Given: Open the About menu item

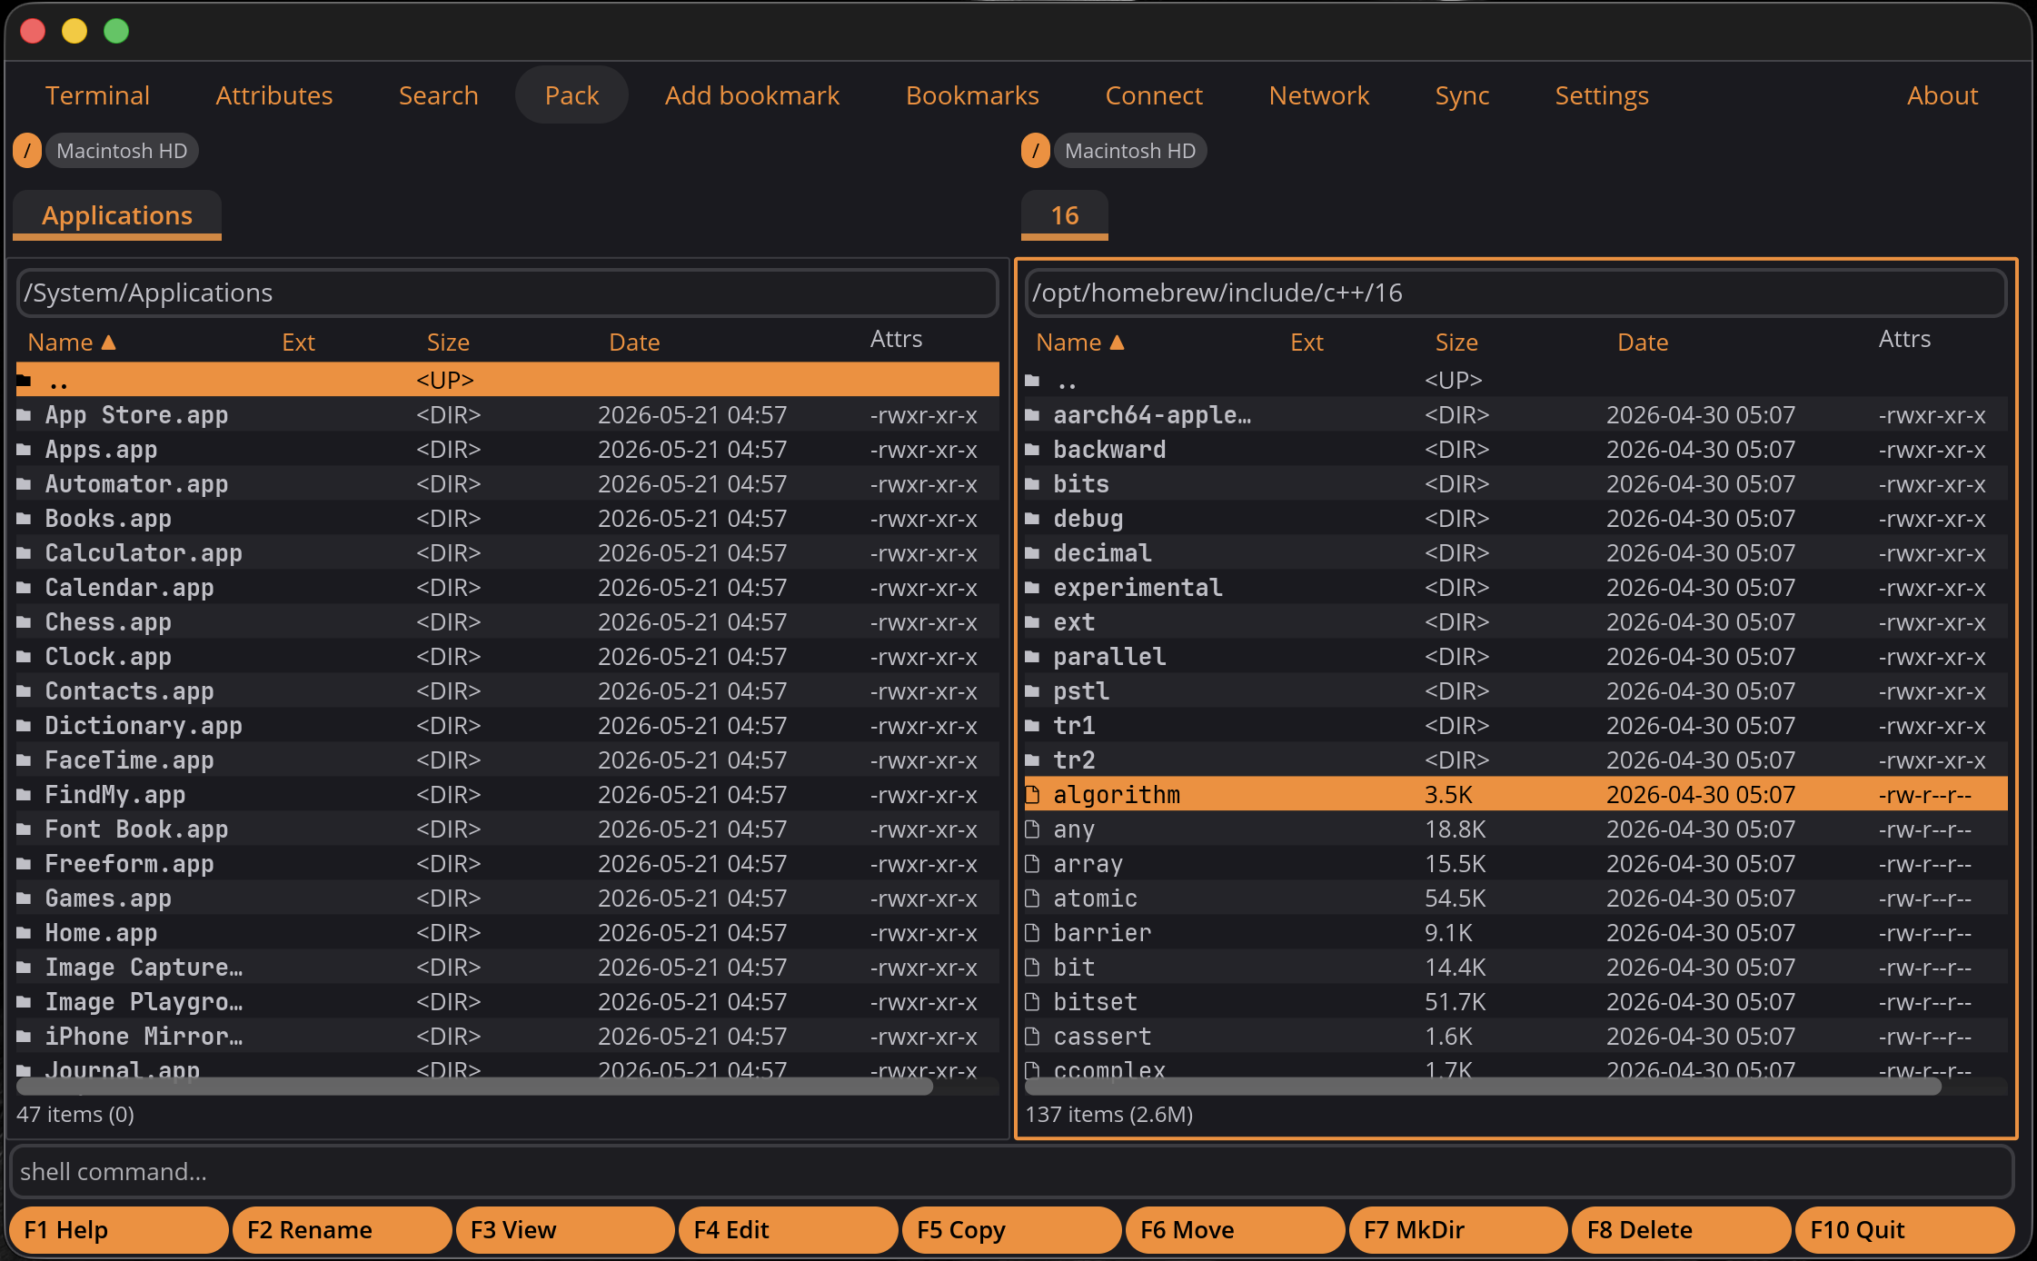Looking at the screenshot, I should pyautogui.click(x=1942, y=95).
